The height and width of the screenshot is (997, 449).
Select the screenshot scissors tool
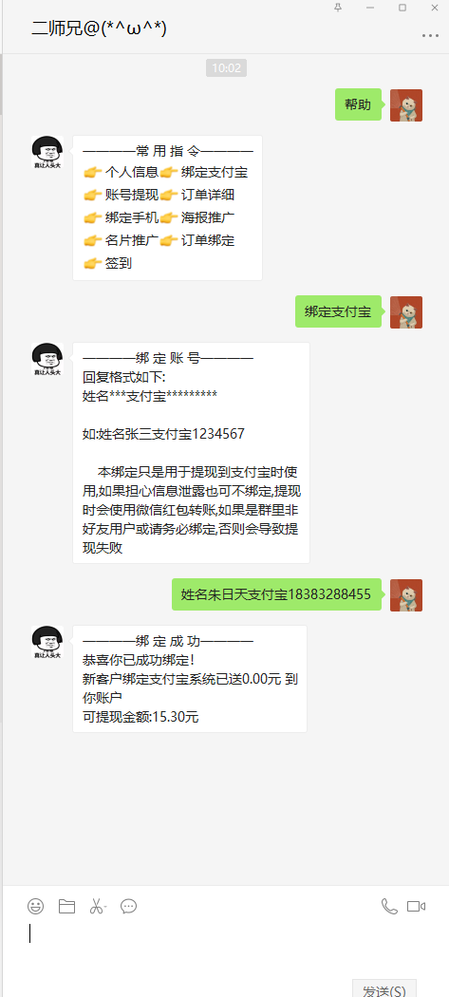point(95,906)
